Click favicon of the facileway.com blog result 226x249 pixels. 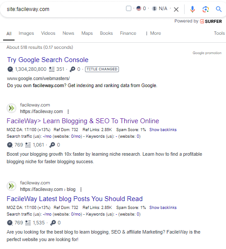pyautogui.click(x=11, y=186)
